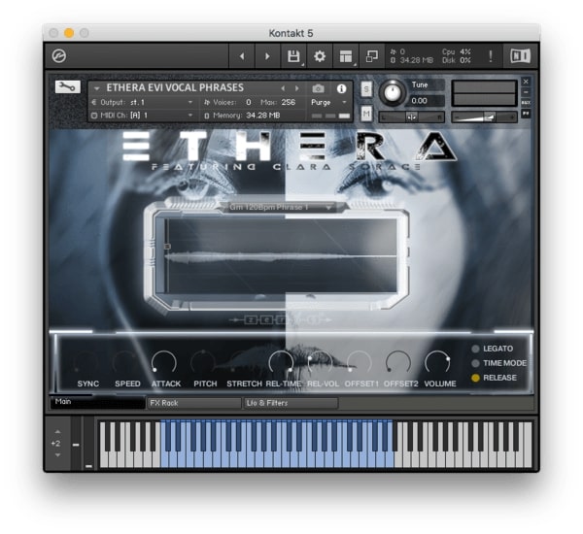This screenshot has height=534, width=583.
Task: Open the workspace layout panel icon
Action: tap(346, 56)
